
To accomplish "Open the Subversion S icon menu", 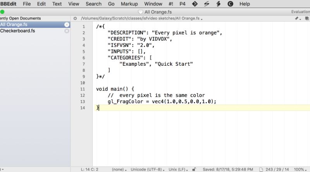I will click(x=207, y=4).
